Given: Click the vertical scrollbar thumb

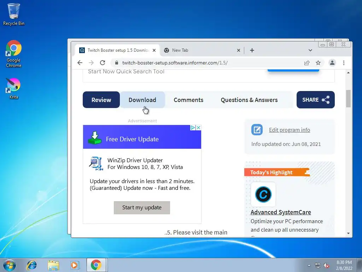Looking at the screenshot, I should click(x=348, y=99).
